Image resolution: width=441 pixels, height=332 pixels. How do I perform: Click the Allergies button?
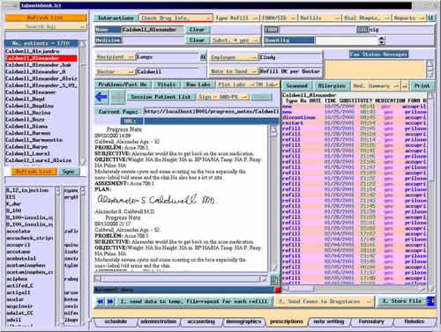[x=332, y=85]
